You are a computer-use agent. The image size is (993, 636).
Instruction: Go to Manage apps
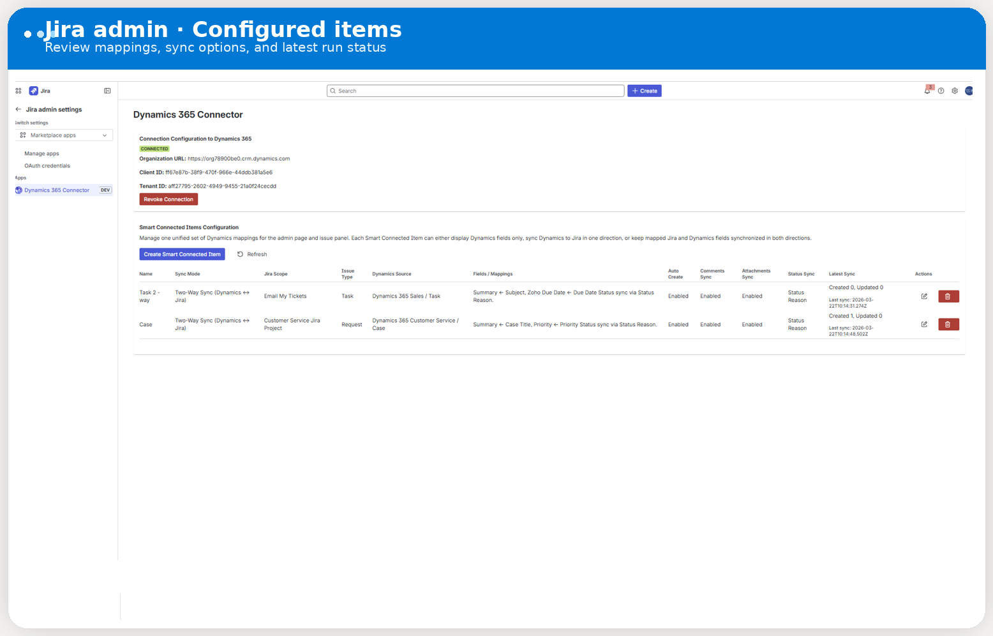(41, 153)
